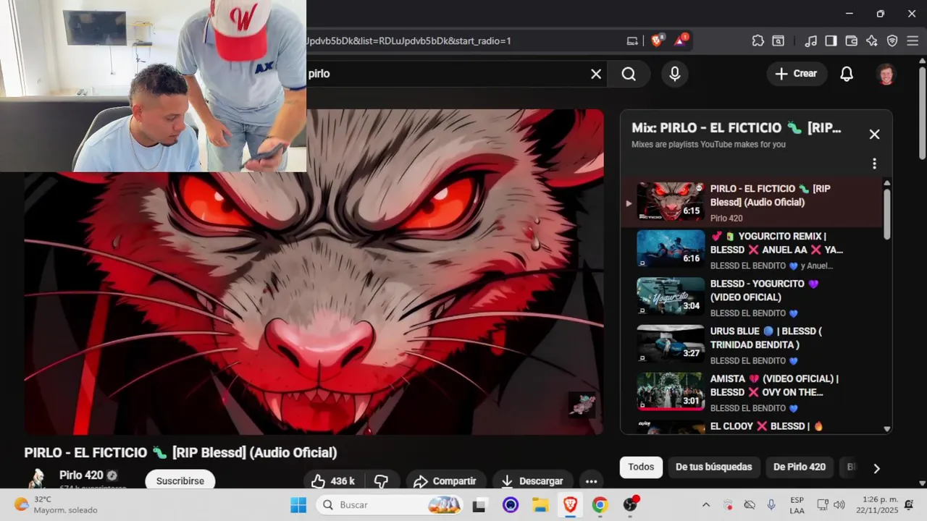Open the weather widget showing 32°C
Viewport: 927px width, 521px height.
click(x=56, y=504)
